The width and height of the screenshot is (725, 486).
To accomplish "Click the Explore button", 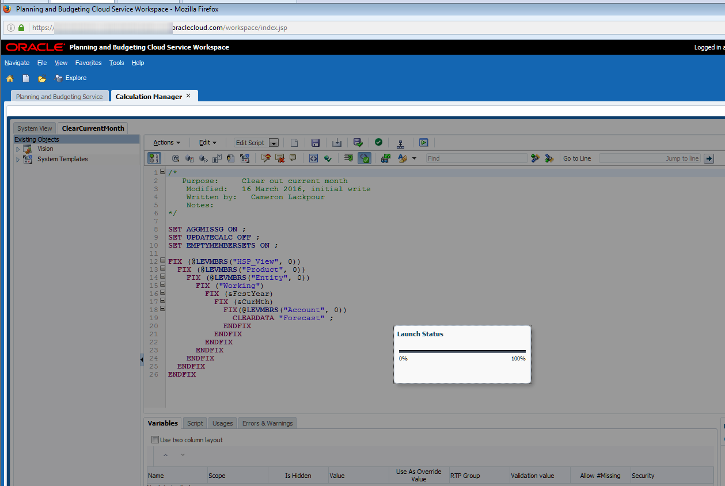I will [x=70, y=78].
